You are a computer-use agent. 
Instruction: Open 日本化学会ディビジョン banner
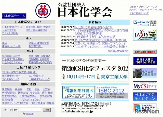point(145,97)
